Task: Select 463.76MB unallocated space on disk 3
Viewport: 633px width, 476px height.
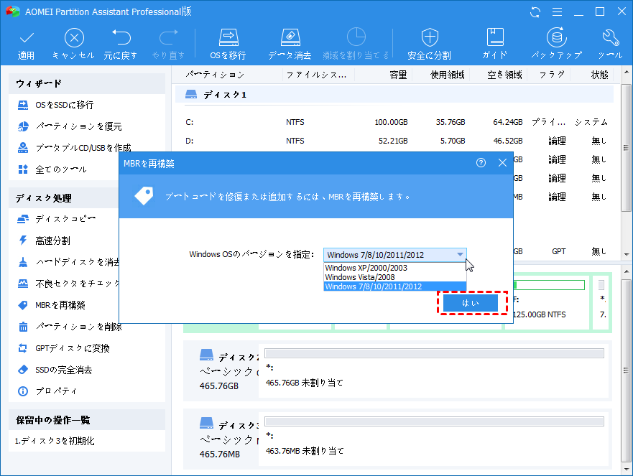Action: pyautogui.click(x=435, y=440)
